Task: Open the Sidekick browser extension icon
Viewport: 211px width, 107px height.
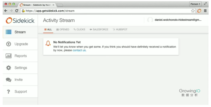Action: [x=199, y=11]
